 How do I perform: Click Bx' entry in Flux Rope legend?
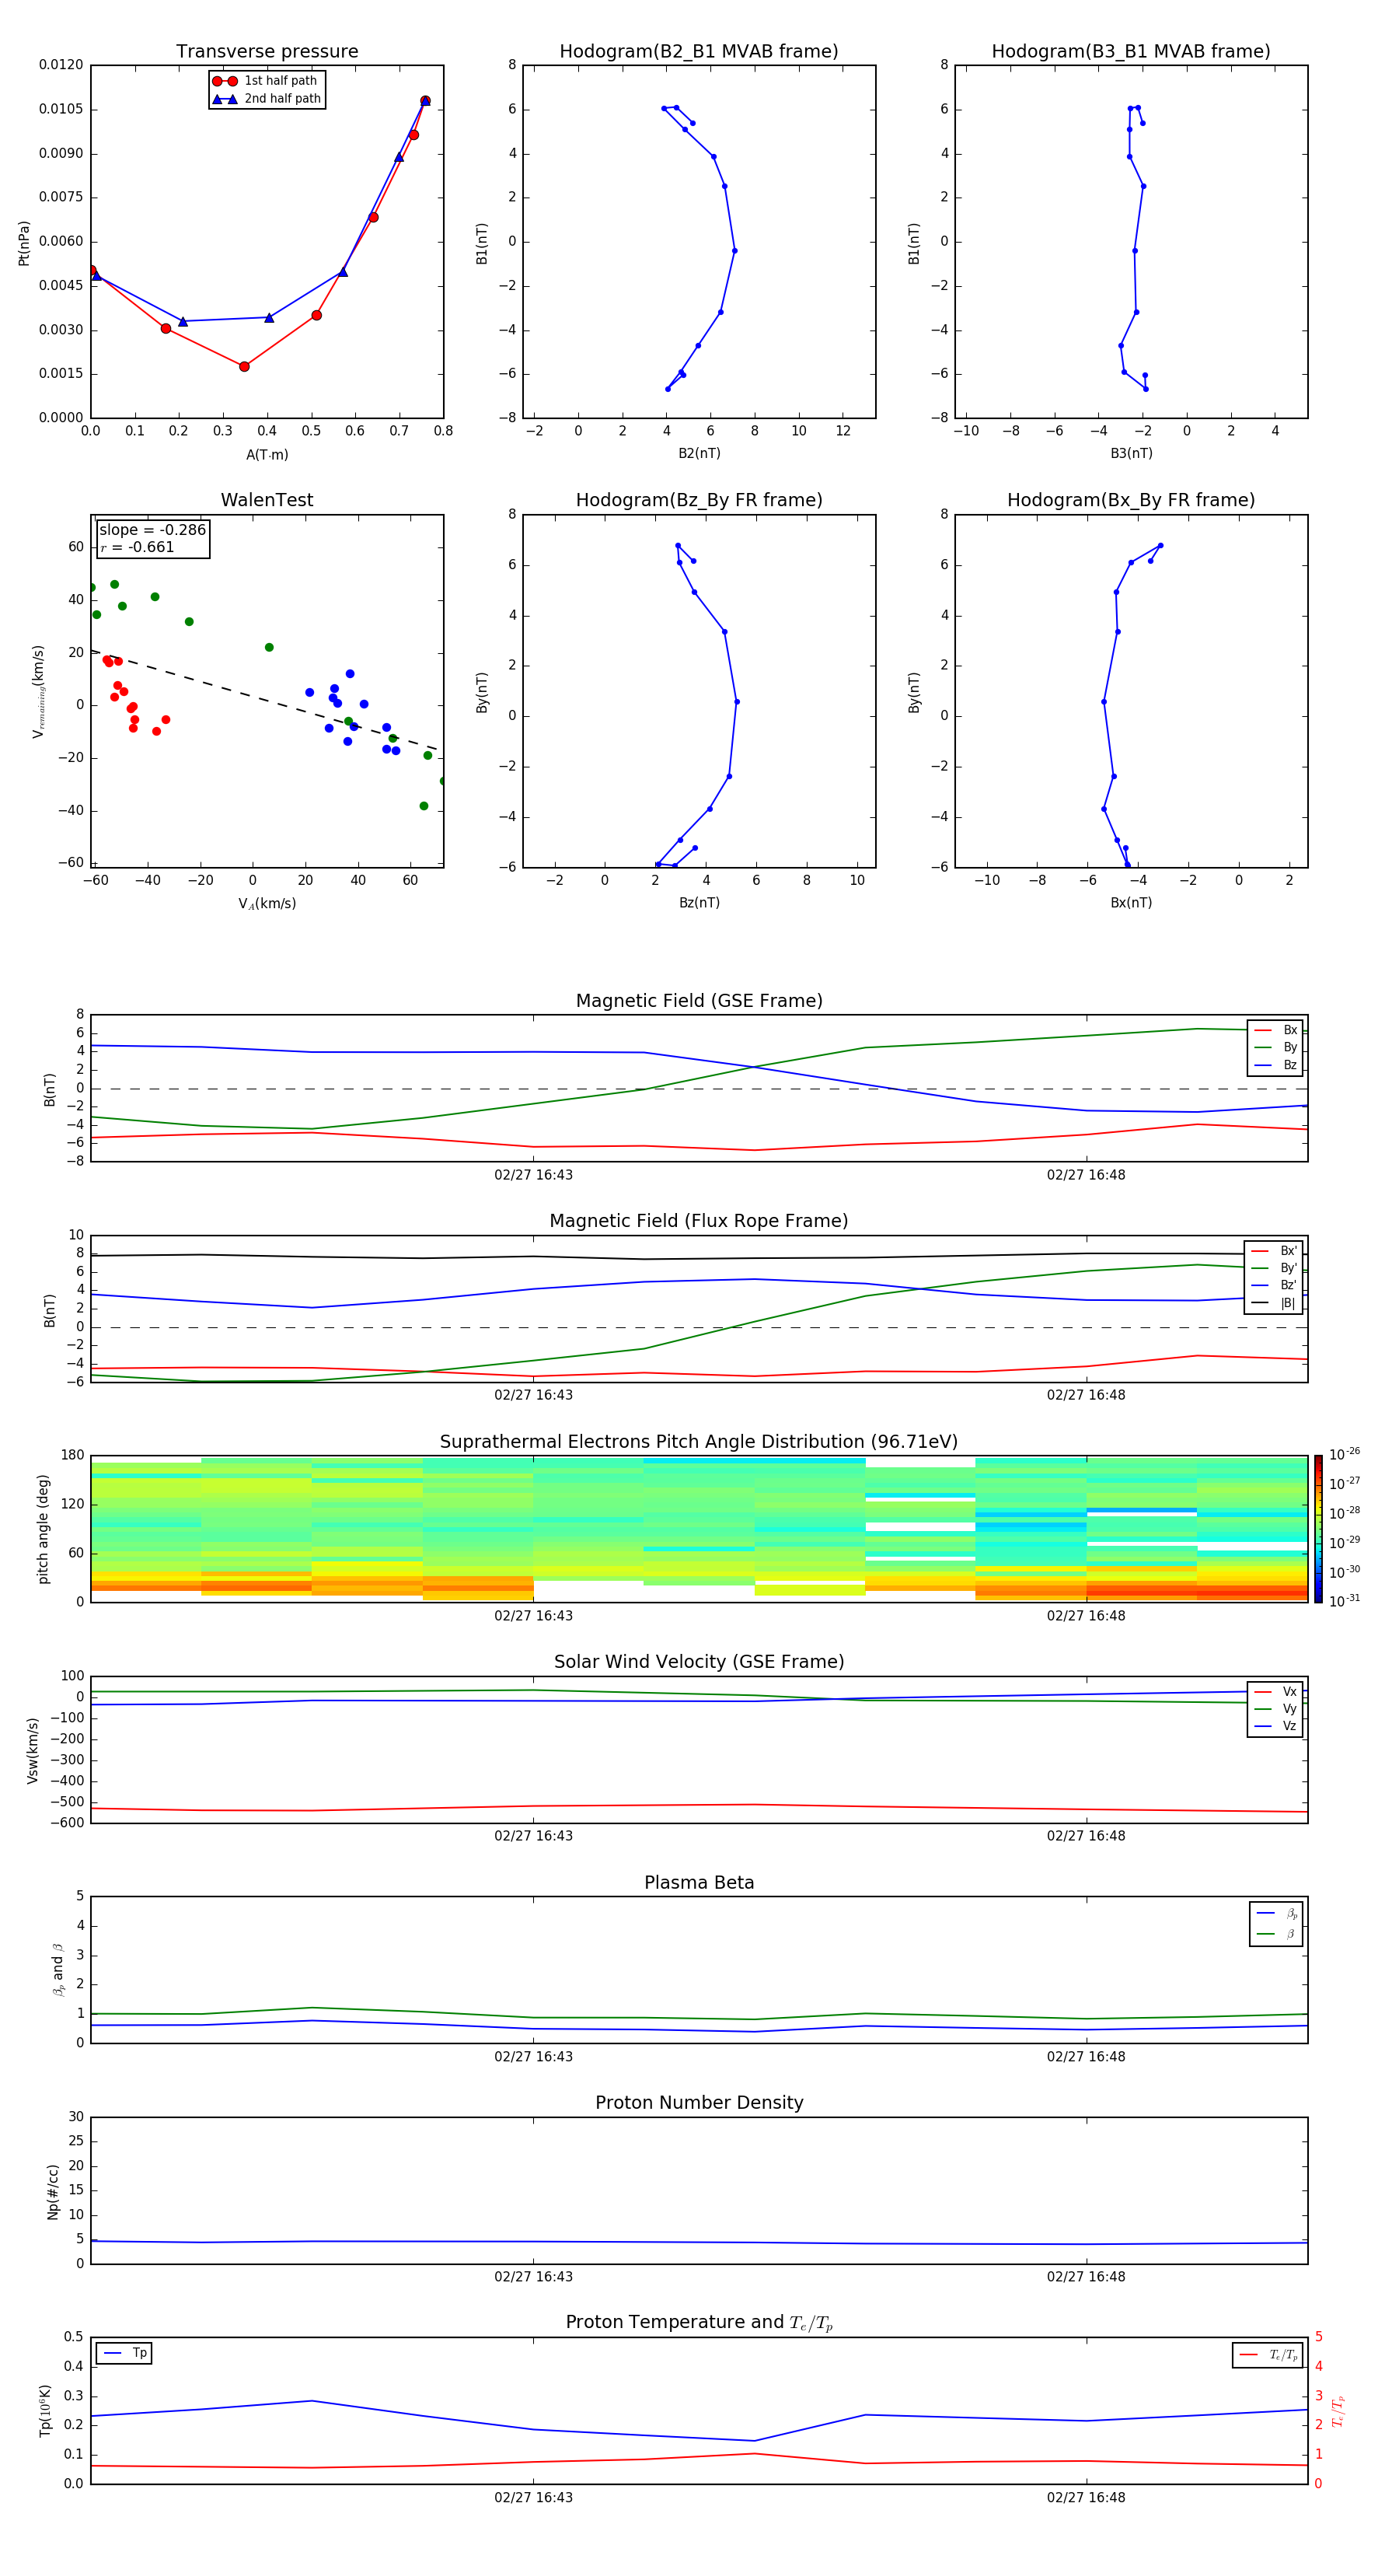tap(1274, 1251)
